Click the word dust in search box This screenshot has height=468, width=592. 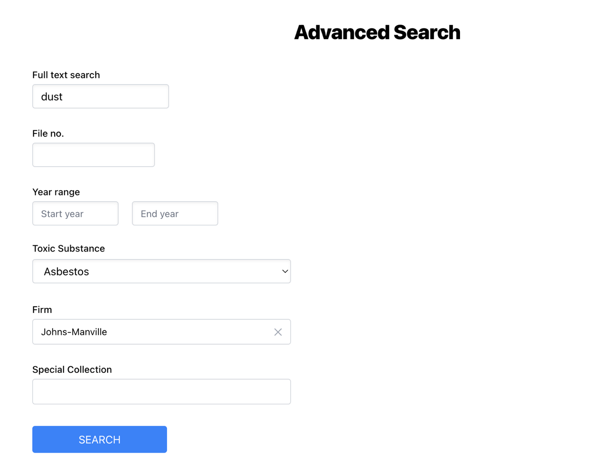click(52, 97)
